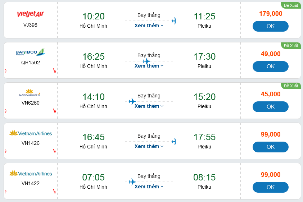Click the Vietnam Airlines logo for VN1426
The height and width of the screenshot is (202, 303).
click(31, 133)
